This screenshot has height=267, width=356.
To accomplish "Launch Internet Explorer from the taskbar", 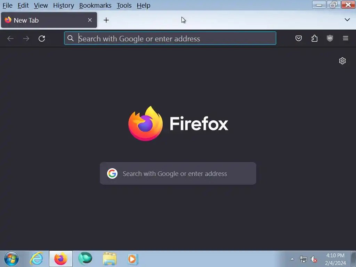I will pos(36,259).
